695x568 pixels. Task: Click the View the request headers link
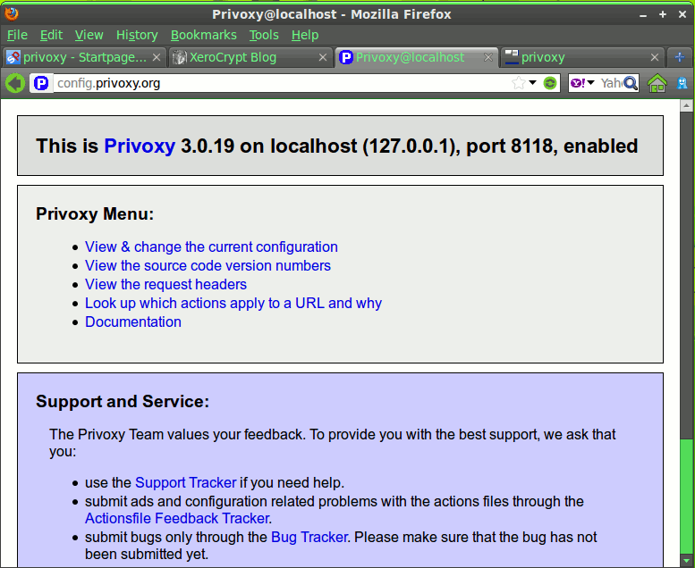pos(165,284)
